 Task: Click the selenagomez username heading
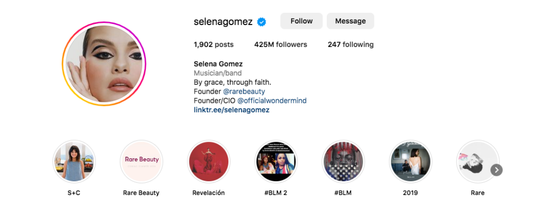(223, 22)
